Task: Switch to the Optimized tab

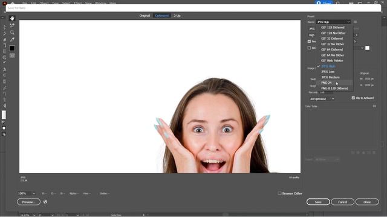Action: coord(161,16)
